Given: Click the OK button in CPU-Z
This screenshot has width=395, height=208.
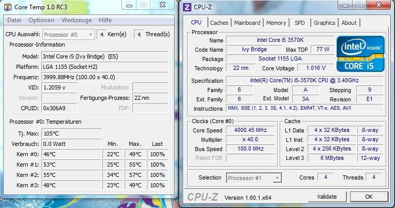Looking at the screenshot, I should coord(369,197).
